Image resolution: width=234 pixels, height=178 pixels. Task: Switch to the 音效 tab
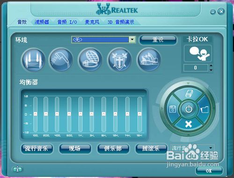[x=22, y=22]
